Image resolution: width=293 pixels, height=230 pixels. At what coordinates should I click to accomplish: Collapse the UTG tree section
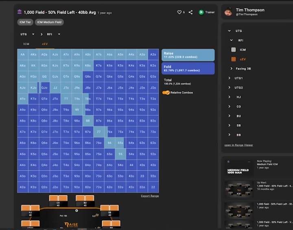pyautogui.click(x=229, y=31)
